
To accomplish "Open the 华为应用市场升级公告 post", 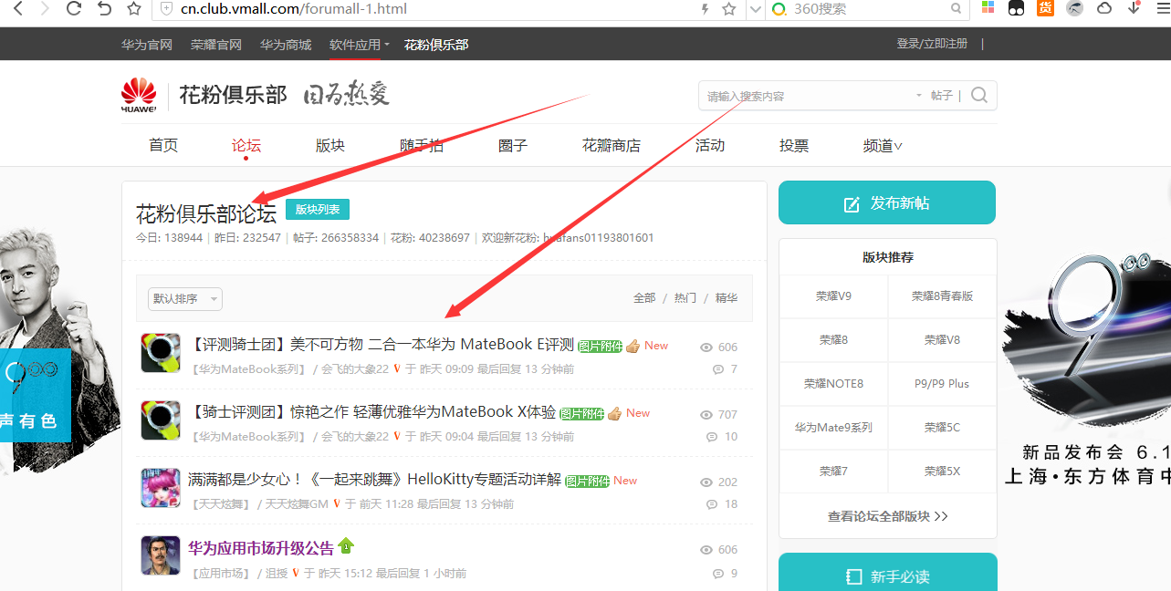I will (261, 548).
